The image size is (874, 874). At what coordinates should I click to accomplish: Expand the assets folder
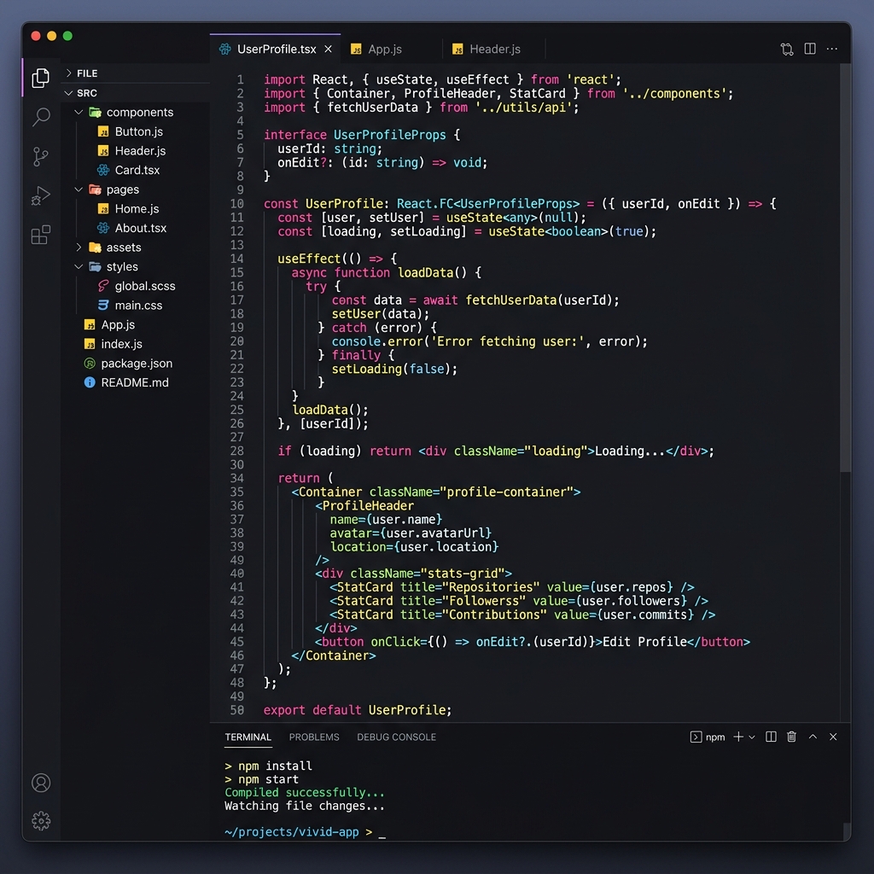point(79,247)
